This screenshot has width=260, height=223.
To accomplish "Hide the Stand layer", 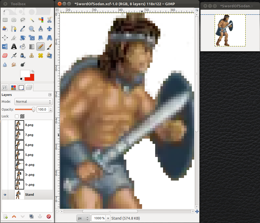I will click(x=5, y=194).
